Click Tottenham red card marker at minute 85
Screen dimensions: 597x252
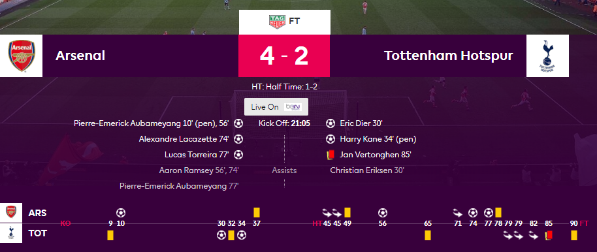(x=549, y=236)
